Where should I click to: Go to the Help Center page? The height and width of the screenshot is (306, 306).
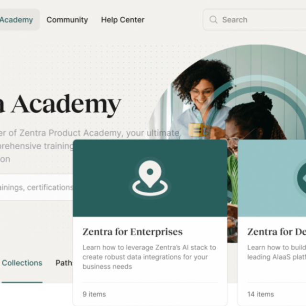click(x=123, y=20)
